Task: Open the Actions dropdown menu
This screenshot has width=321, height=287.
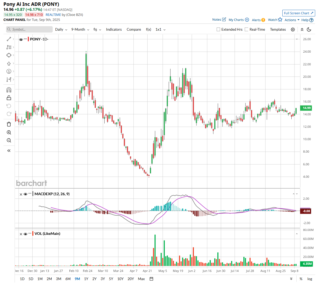Action: coord(292,20)
